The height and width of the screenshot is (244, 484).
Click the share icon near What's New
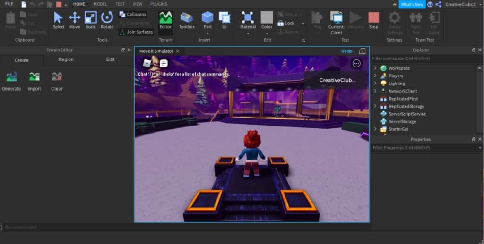click(x=438, y=4)
